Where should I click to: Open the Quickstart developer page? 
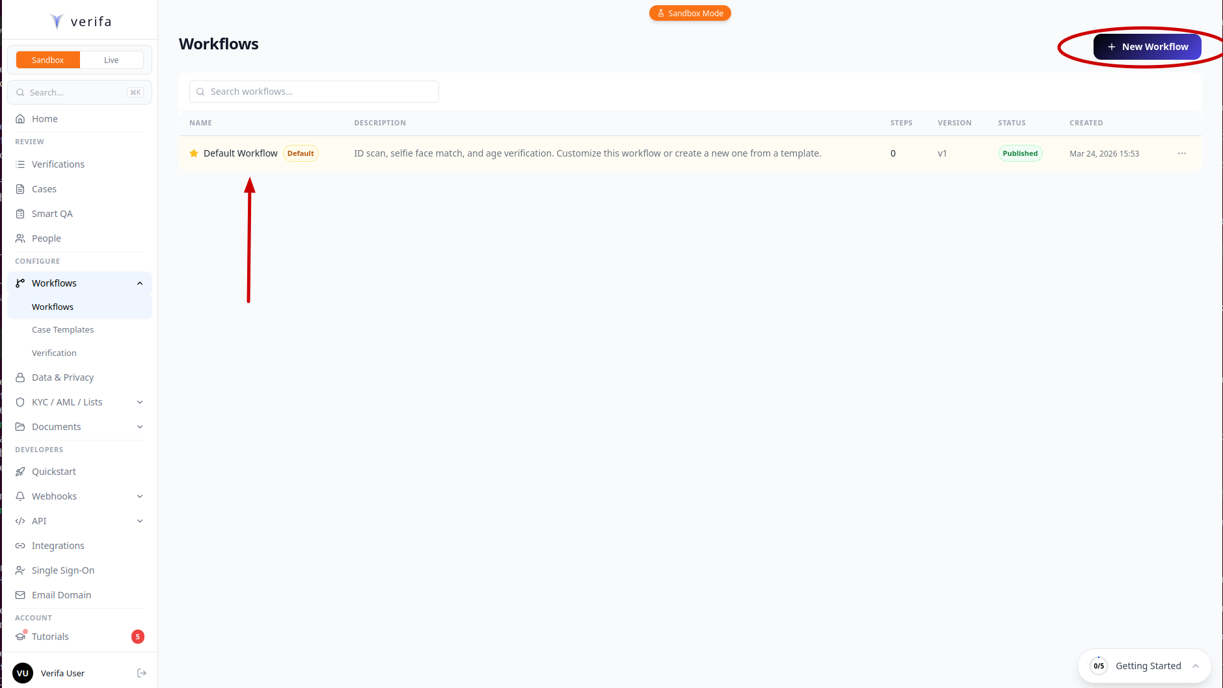(x=54, y=471)
